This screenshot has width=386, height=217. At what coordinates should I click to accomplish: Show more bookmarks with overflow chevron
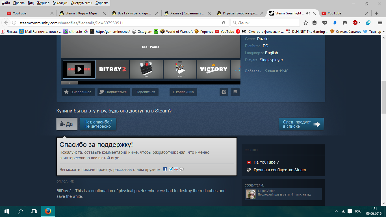point(384,32)
